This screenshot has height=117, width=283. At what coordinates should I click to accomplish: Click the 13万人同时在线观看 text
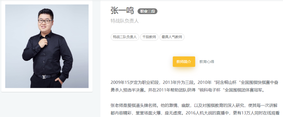click(x=260, y=113)
